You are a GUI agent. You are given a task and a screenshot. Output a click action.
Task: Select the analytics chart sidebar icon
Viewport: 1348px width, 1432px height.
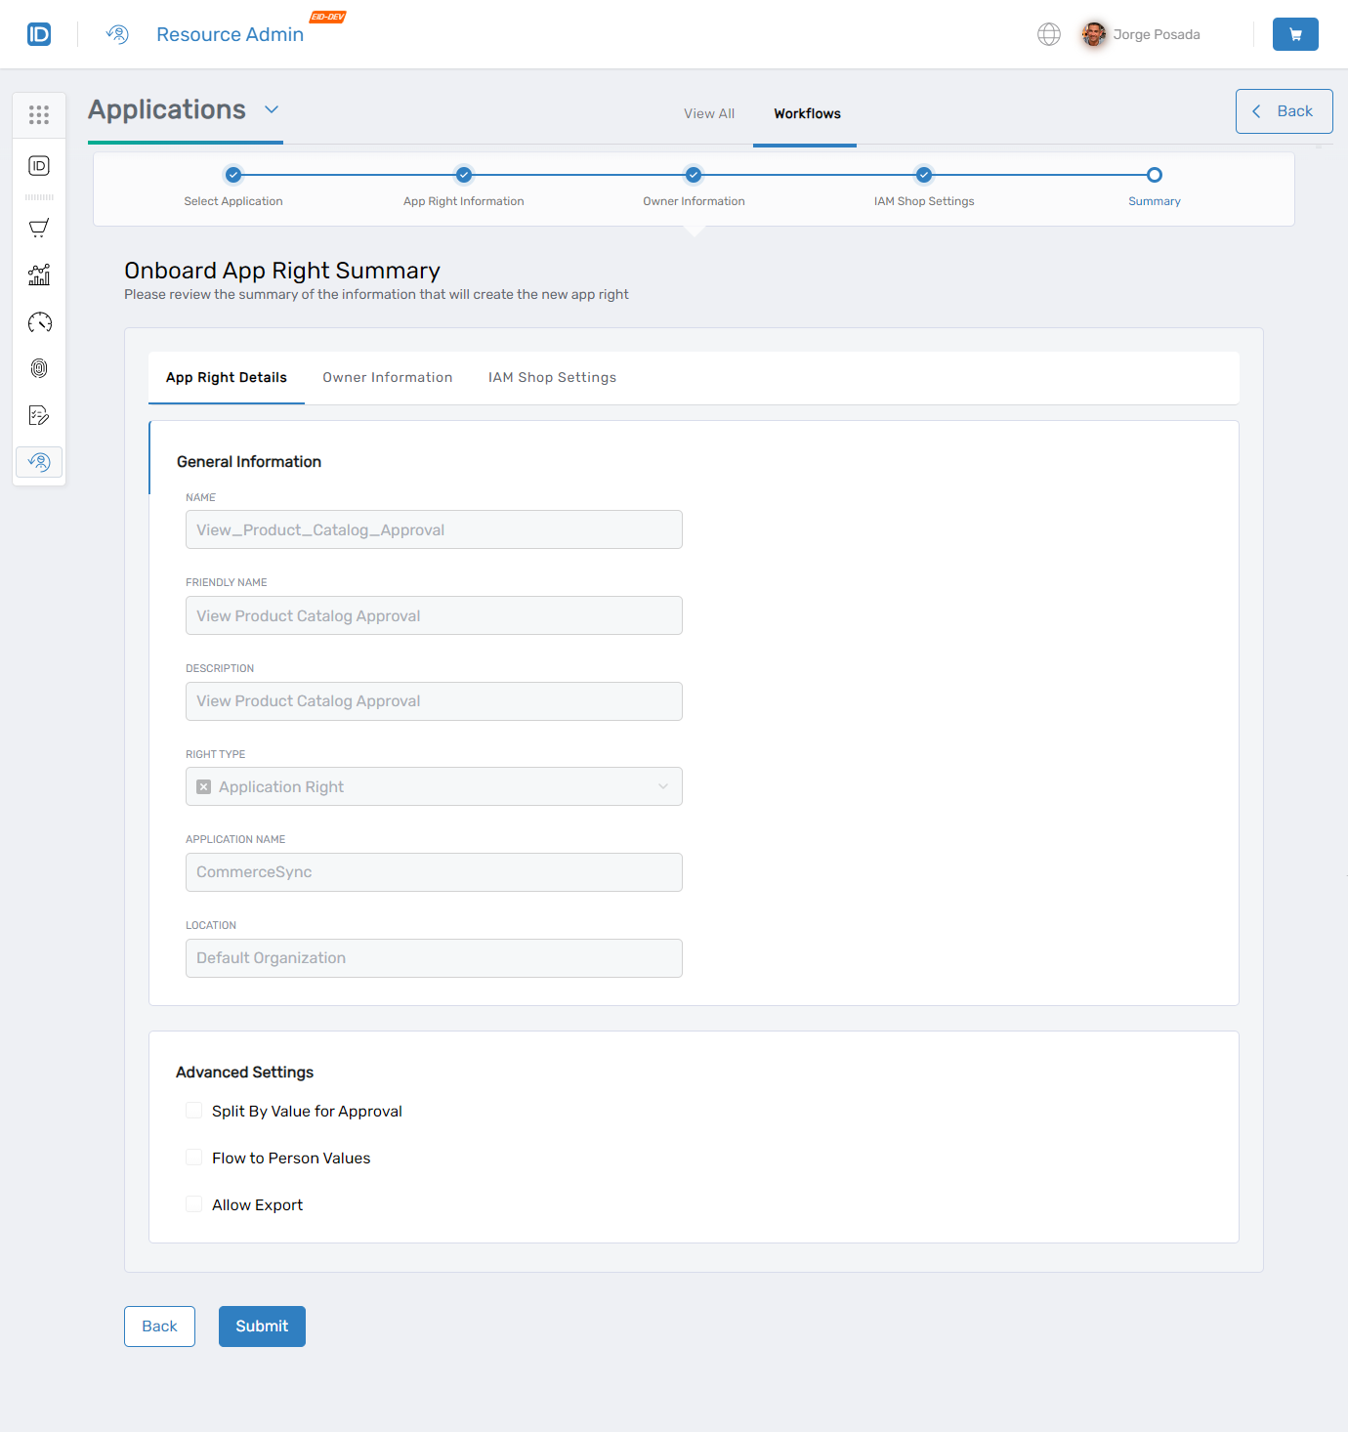39,274
